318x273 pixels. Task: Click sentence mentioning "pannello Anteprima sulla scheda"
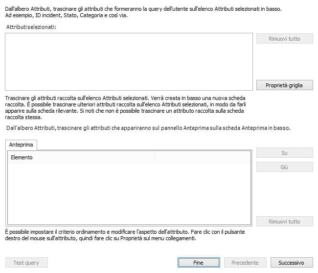click(148, 128)
